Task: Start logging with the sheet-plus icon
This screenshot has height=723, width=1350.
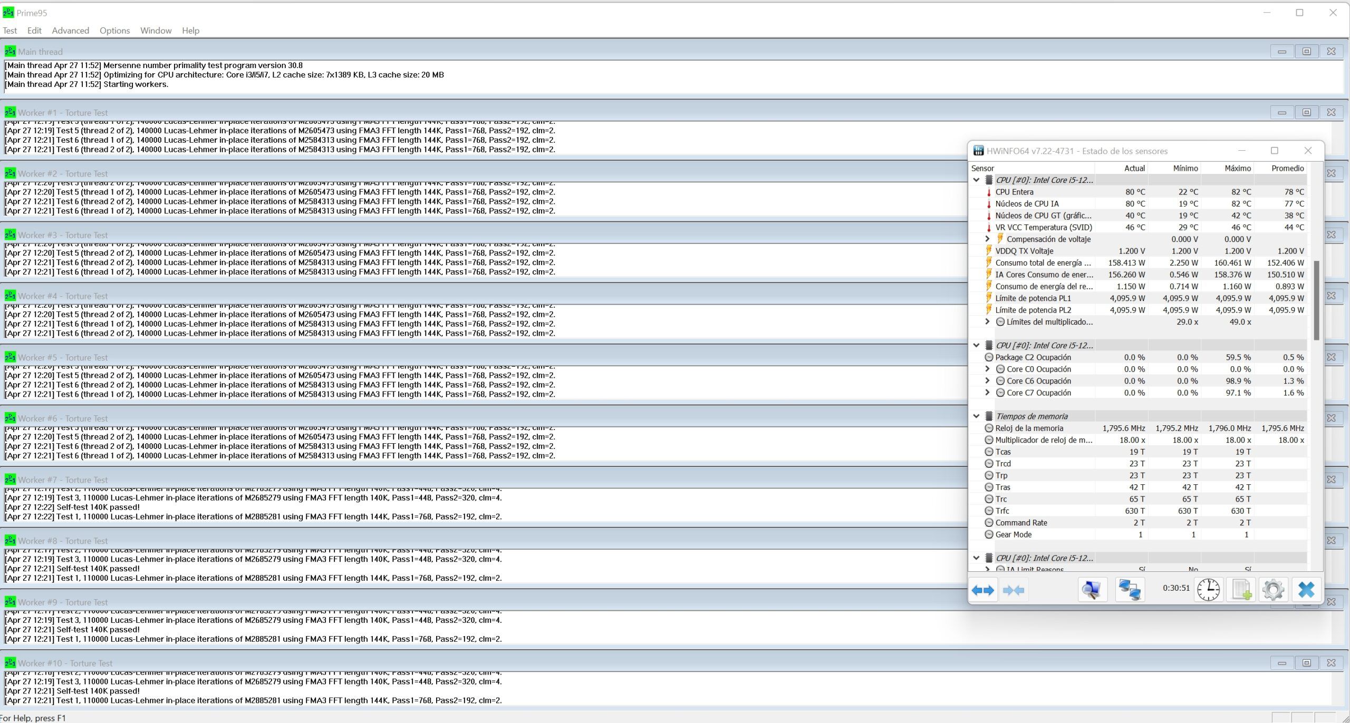Action: 1241,590
